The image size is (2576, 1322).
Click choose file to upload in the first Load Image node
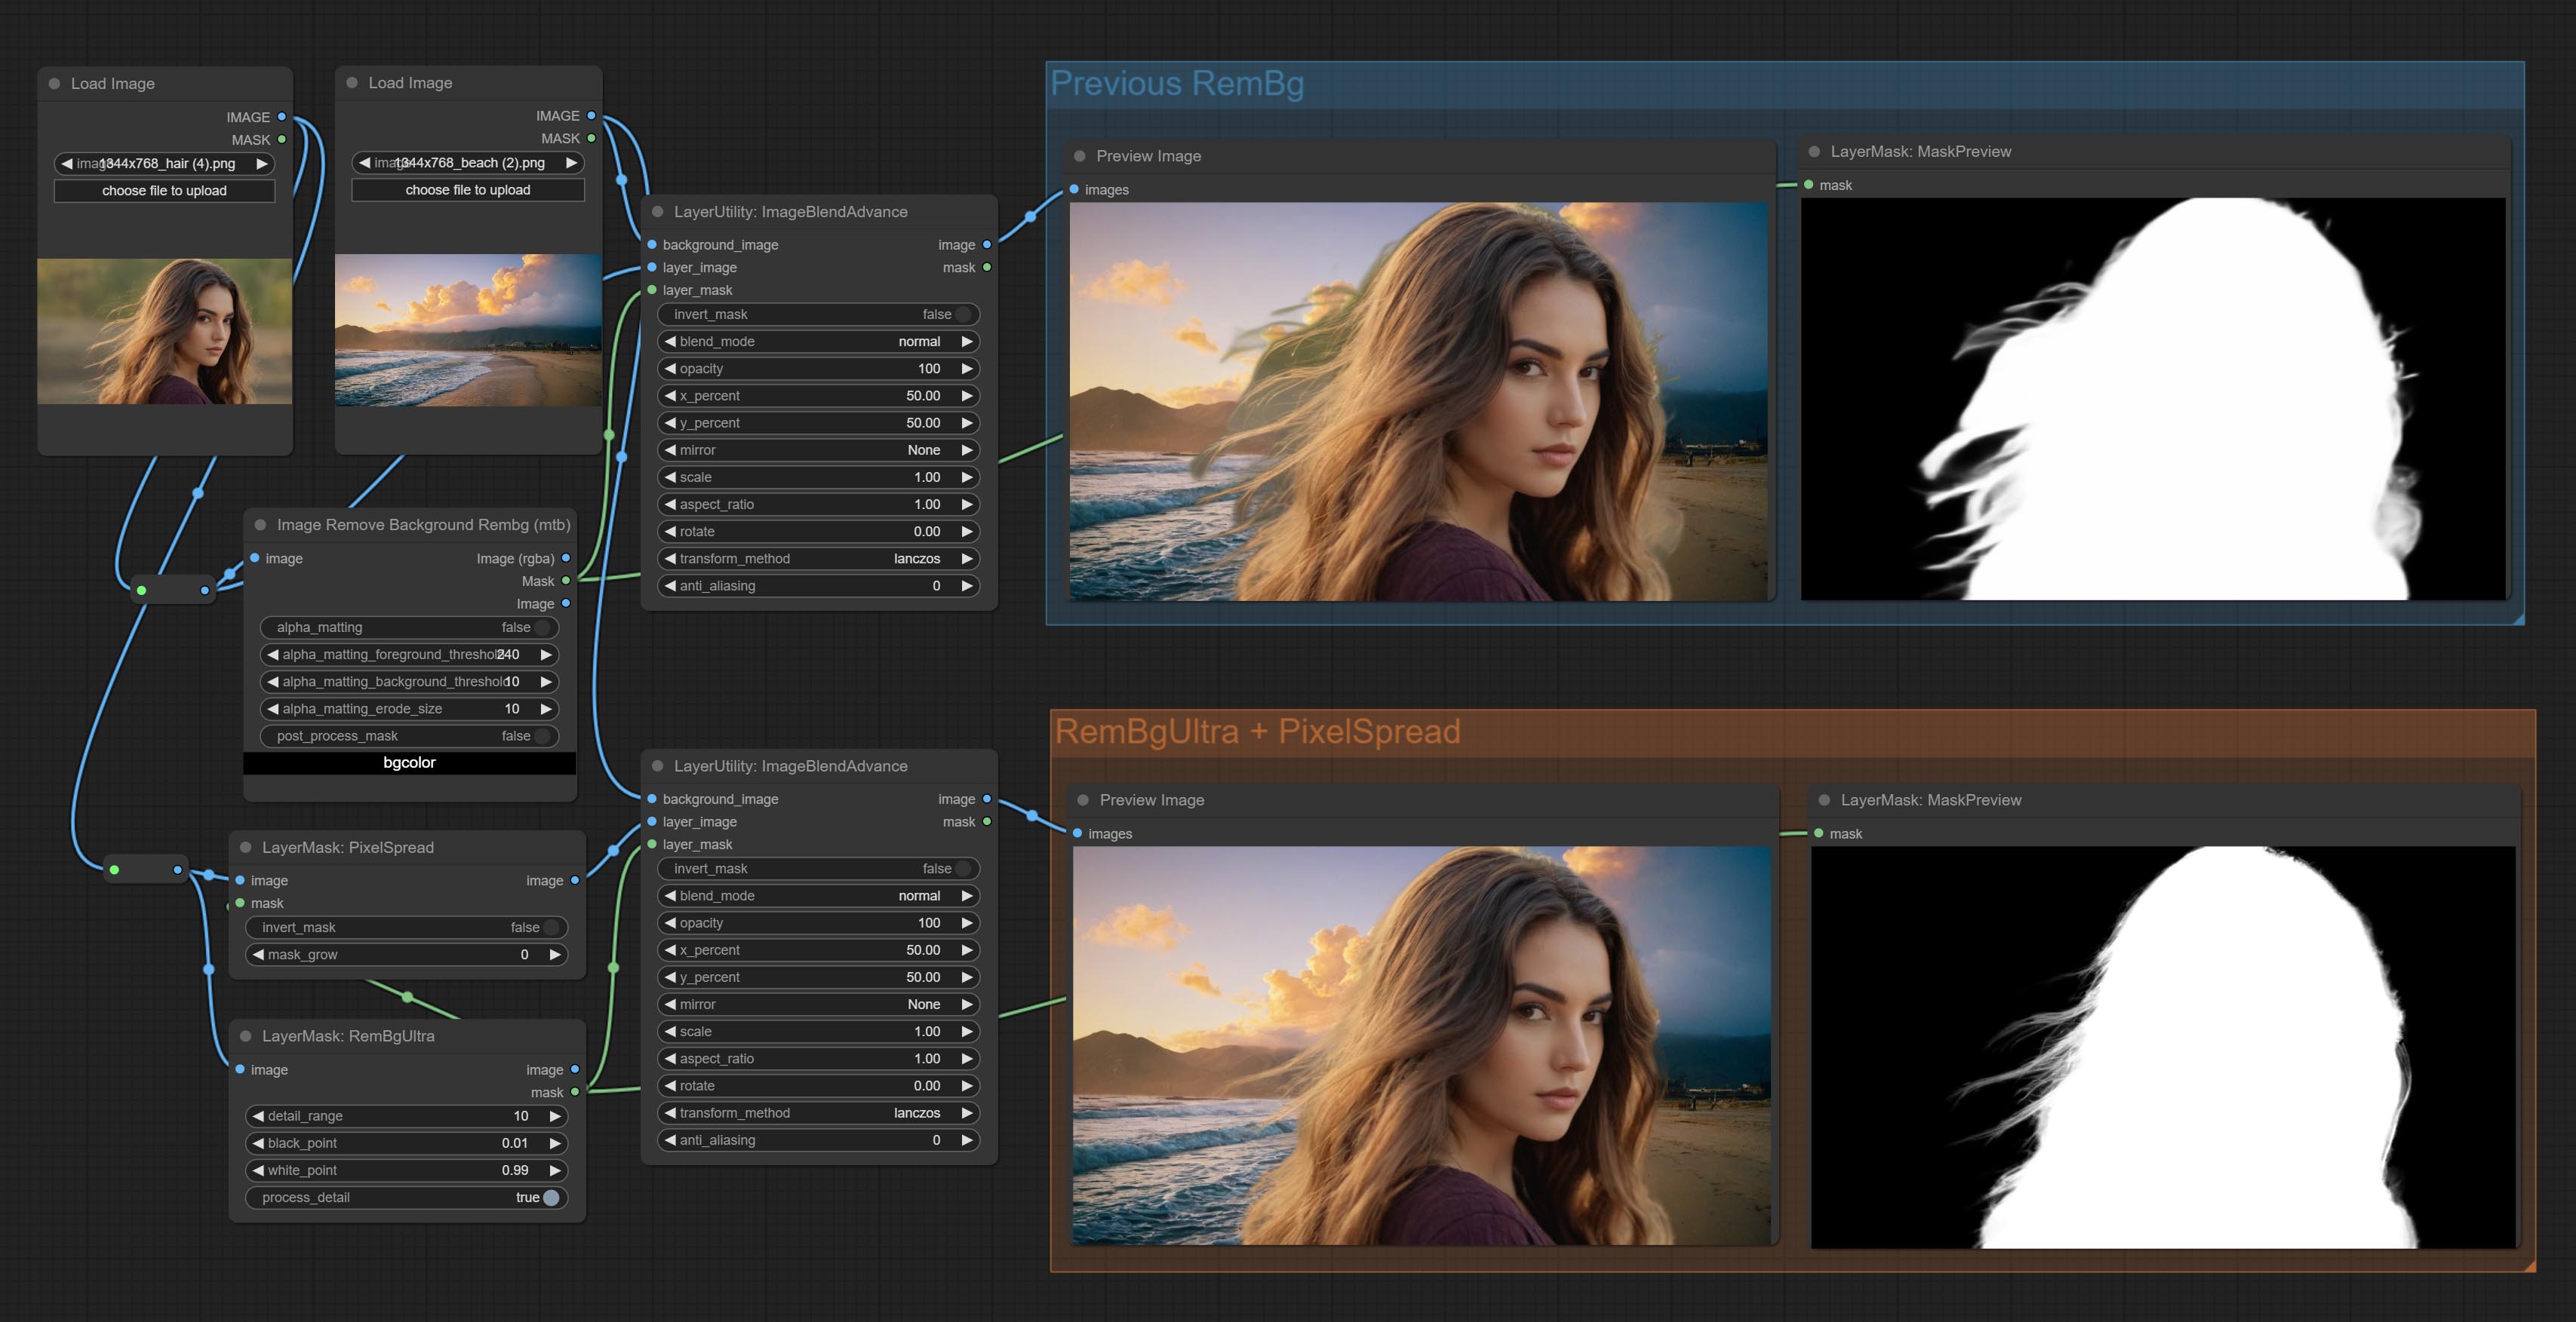point(164,191)
